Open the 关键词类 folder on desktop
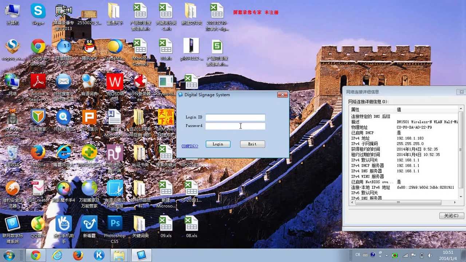This screenshot has height=262, width=466. pyautogui.click(x=140, y=226)
